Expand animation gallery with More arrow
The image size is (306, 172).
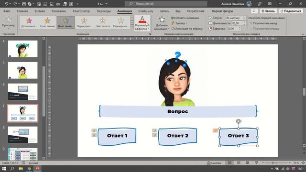(x=132, y=27)
